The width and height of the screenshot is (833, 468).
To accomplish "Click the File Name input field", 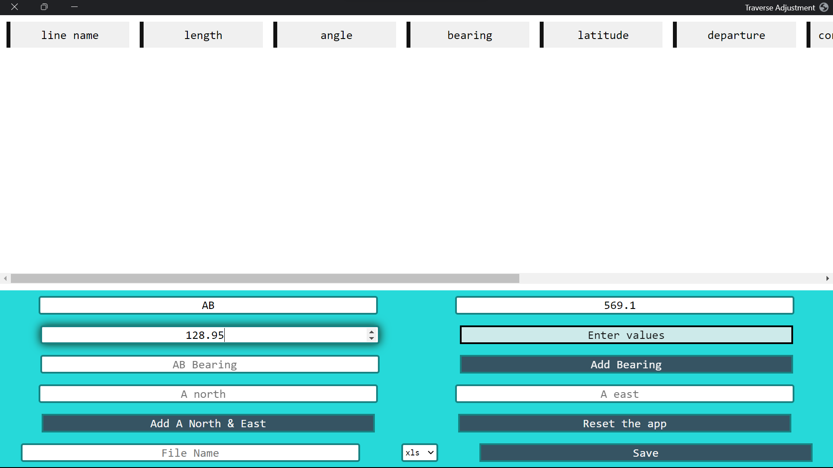I will [190, 453].
